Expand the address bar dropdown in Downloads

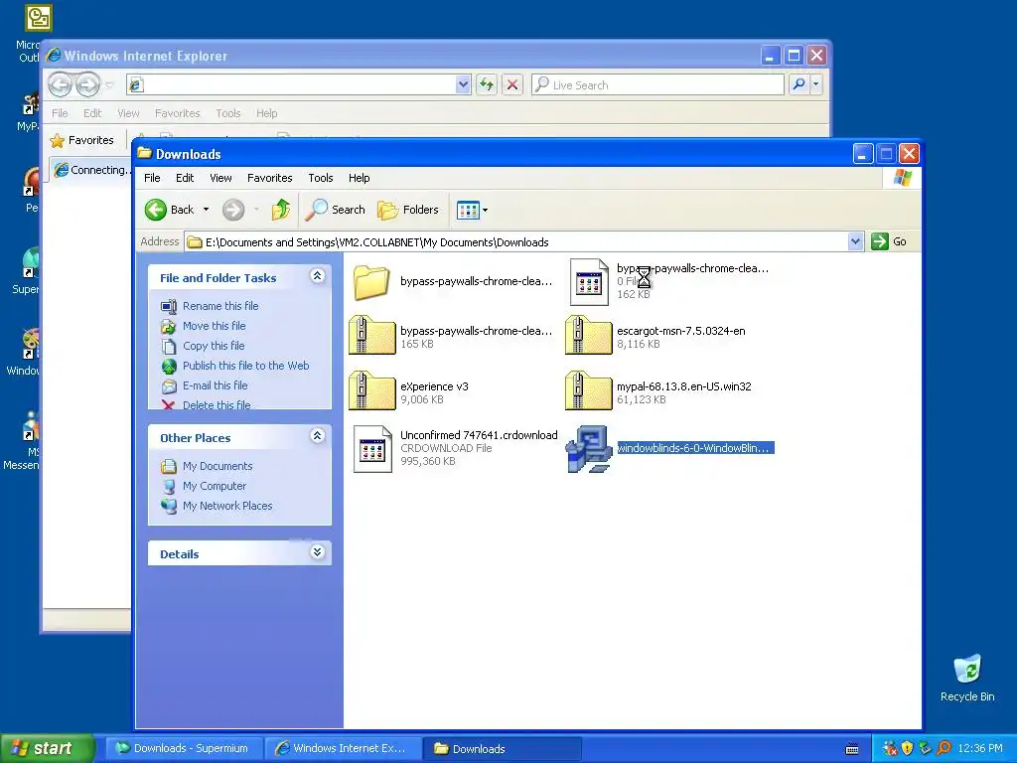pos(855,242)
